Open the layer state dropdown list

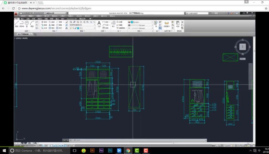point(82,25)
